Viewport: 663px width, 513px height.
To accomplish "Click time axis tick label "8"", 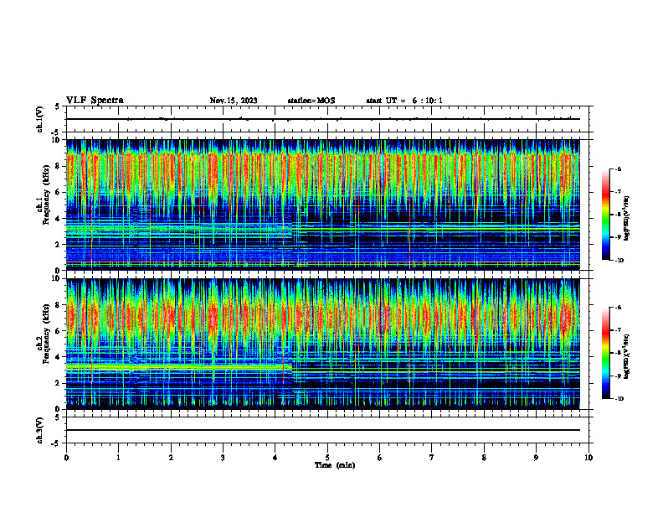I will (x=484, y=458).
